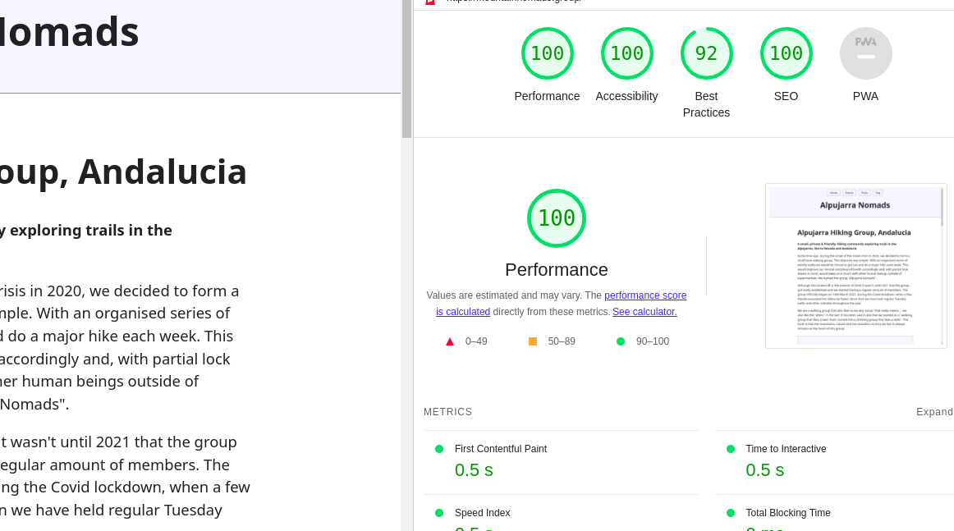Click the red 0–49 triangle legend icon
This screenshot has width=954, height=531.
tap(450, 341)
